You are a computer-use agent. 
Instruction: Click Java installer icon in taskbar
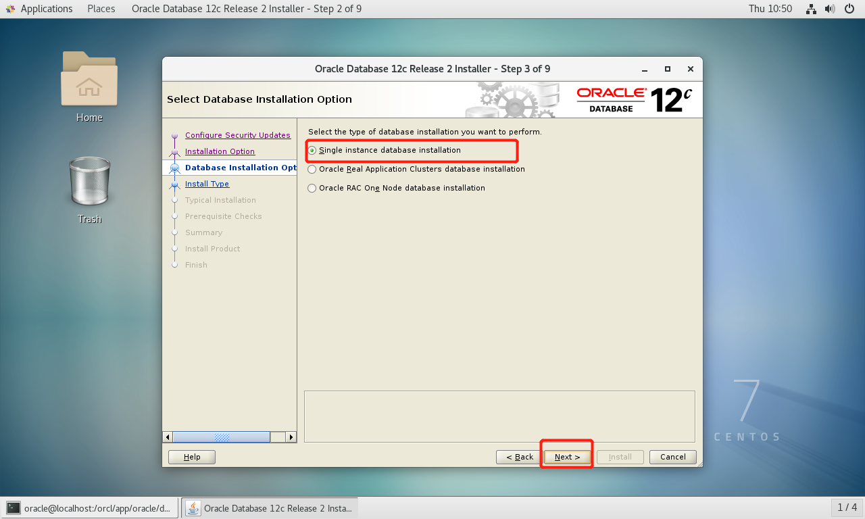[x=193, y=508]
